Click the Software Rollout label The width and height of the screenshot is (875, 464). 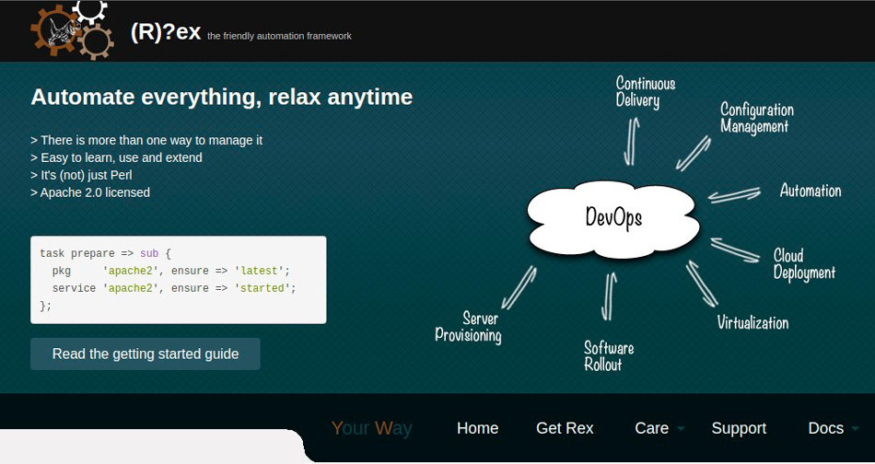coord(609,356)
